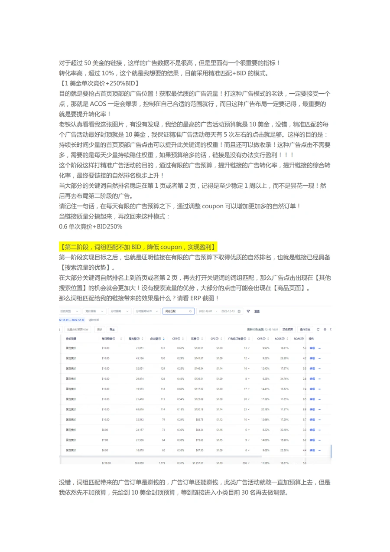
Task: Click the funnel filter icon next to 重置
Action: [248, 311]
